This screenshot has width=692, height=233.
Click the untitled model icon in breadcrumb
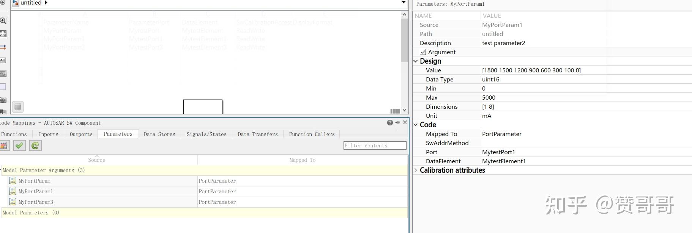pyautogui.click(x=16, y=3)
